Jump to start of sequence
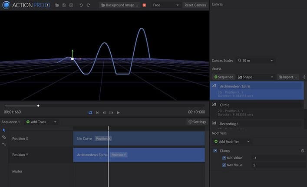 click(x=97, y=113)
